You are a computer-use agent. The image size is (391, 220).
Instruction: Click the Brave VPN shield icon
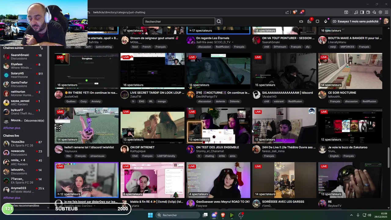(380, 12)
